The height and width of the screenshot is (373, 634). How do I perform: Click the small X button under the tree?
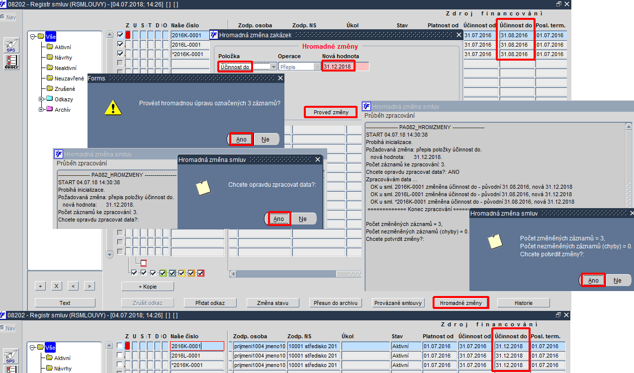(57, 286)
